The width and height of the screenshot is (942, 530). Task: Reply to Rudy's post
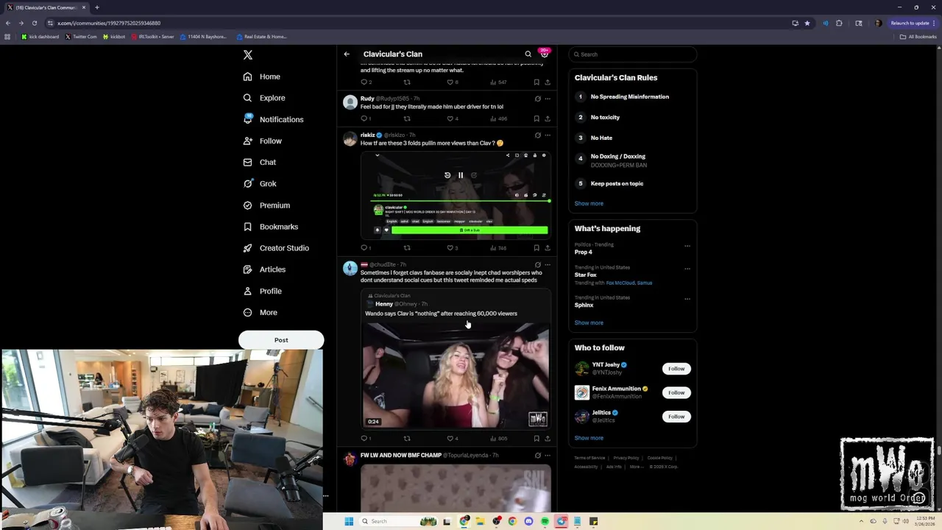364,119
